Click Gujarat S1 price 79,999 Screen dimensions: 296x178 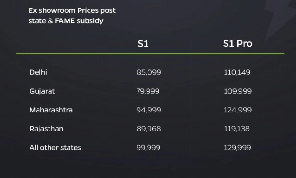148,91
